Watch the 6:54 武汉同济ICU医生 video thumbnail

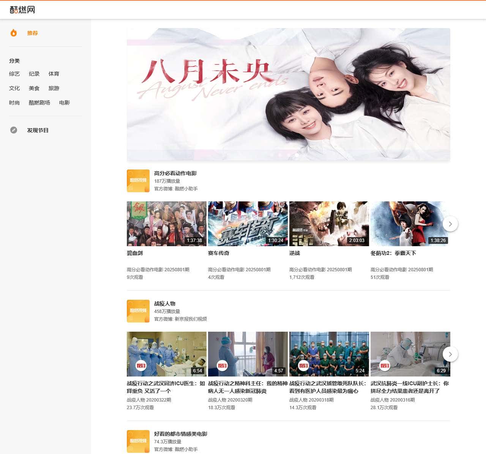tap(166, 354)
